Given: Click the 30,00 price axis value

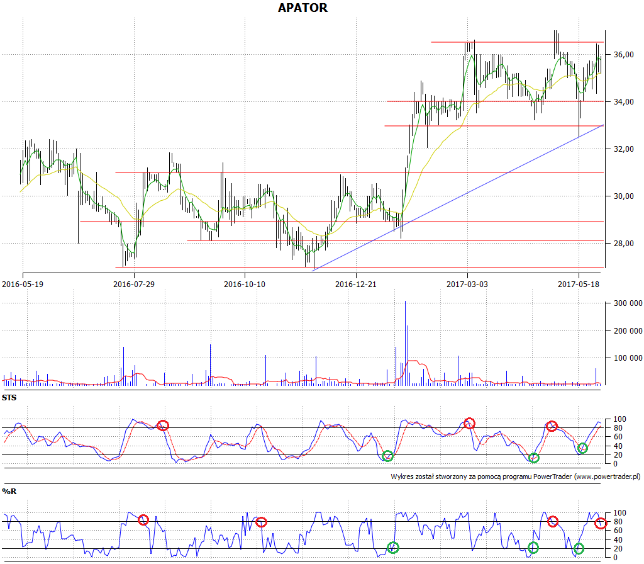Looking at the screenshot, I should pyautogui.click(x=623, y=196).
